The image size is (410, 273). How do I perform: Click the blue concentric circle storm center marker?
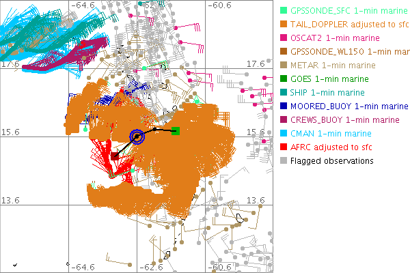coord(137,136)
